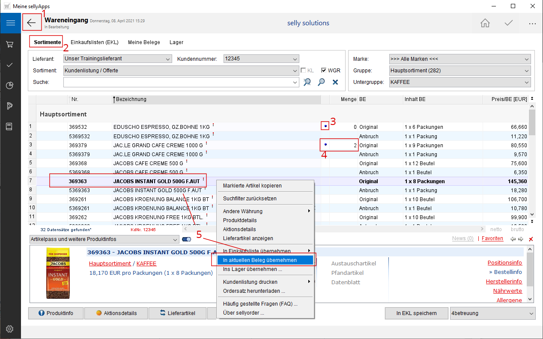
Task: Switch to Einkaufslisten (EKL) tab
Action: 94,42
